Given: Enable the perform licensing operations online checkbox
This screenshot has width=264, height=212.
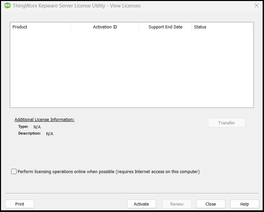Looking at the screenshot, I should (14, 171).
